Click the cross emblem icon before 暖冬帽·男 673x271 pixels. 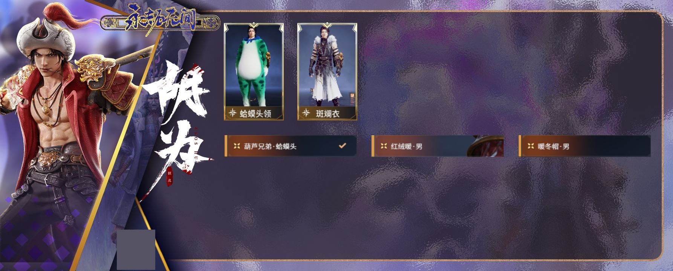(531, 146)
